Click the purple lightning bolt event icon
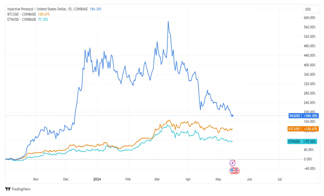Viewport: 324px width, 196px height. (x=233, y=163)
